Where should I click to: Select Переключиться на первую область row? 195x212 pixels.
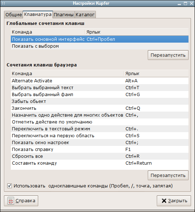(x=99, y=135)
